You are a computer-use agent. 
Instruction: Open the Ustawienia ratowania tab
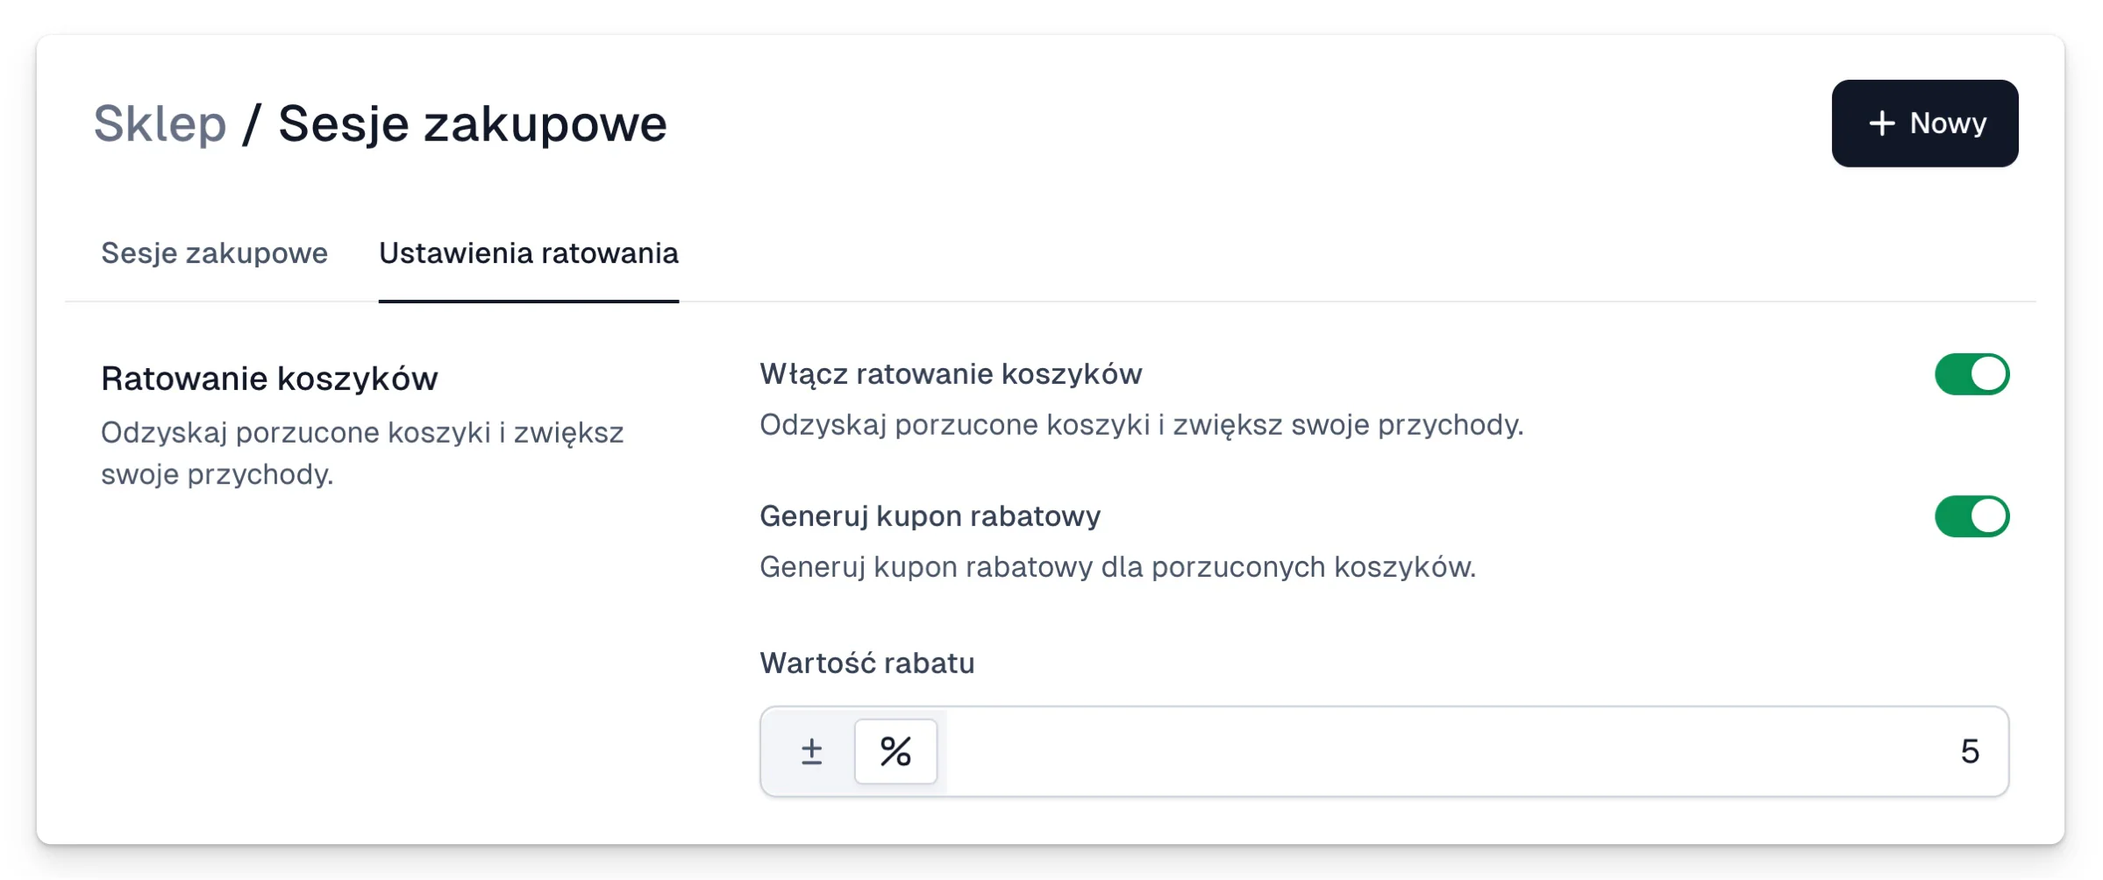(x=529, y=253)
